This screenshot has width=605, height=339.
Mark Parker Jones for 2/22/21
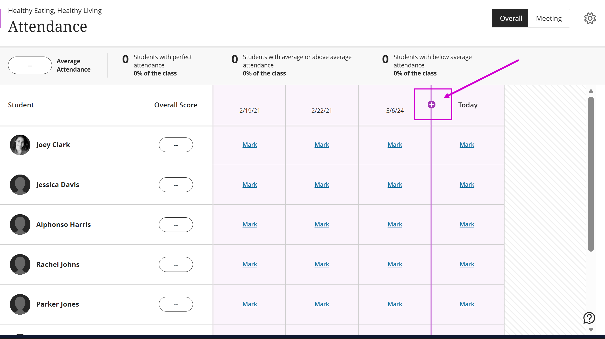tap(322, 304)
